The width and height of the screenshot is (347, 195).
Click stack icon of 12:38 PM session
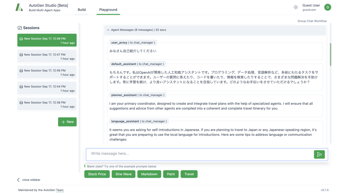21,103
